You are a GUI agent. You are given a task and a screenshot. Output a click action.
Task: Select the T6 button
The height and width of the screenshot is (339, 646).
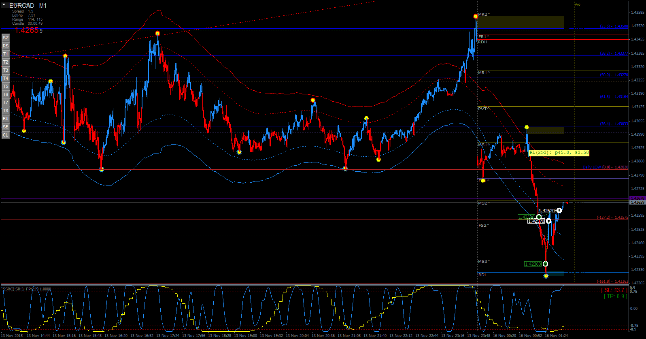pyautogui.click(x=6, y=94)
